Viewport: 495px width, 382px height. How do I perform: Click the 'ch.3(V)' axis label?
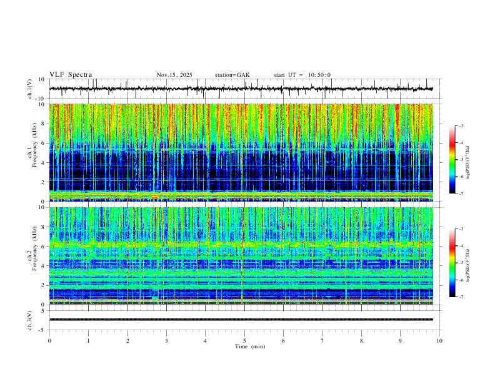[x=30, y=320]
